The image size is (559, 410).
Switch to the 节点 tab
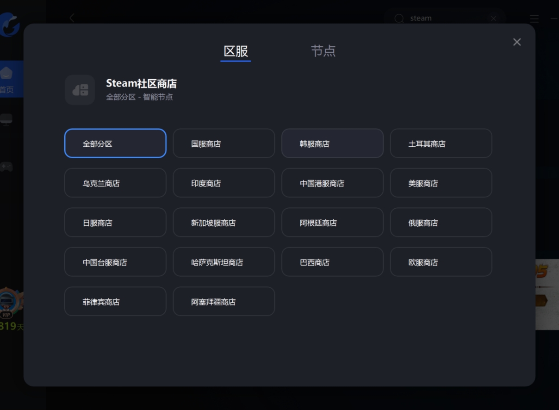[x=324, y=51]
